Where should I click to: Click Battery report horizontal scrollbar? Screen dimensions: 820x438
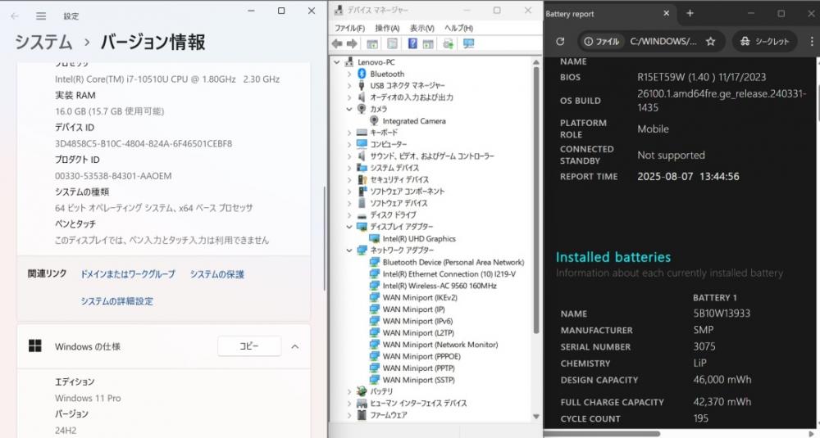[x=601, y=434]
